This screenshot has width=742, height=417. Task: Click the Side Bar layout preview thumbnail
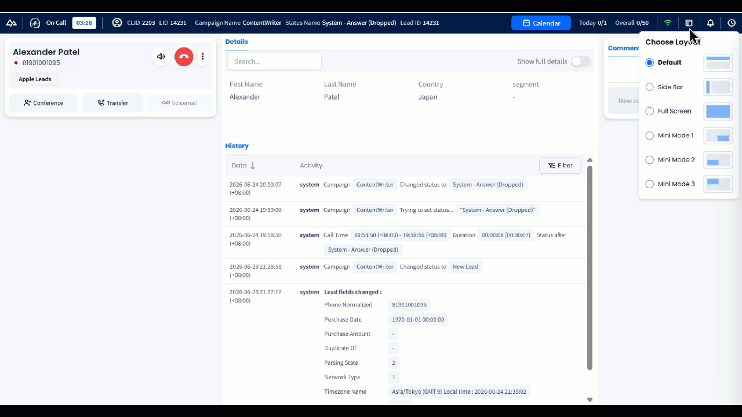[x=718, y=87]
